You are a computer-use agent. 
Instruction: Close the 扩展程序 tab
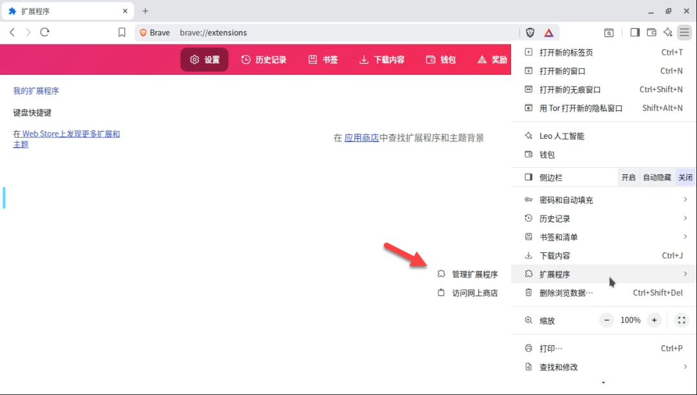(125, 11)
